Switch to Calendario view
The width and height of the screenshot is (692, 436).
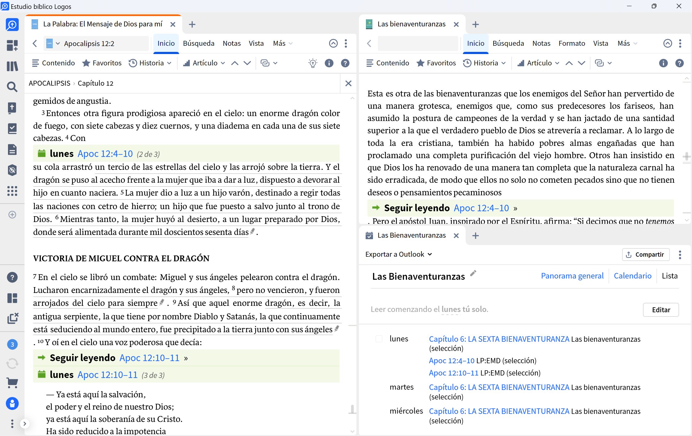(632, 276)
